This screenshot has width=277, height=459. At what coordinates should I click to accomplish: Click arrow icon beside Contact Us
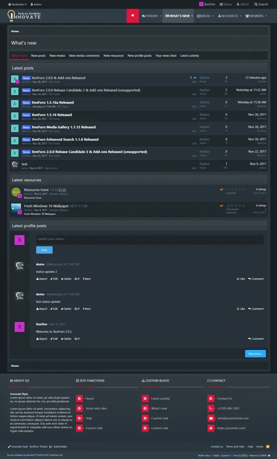[211, 398]
